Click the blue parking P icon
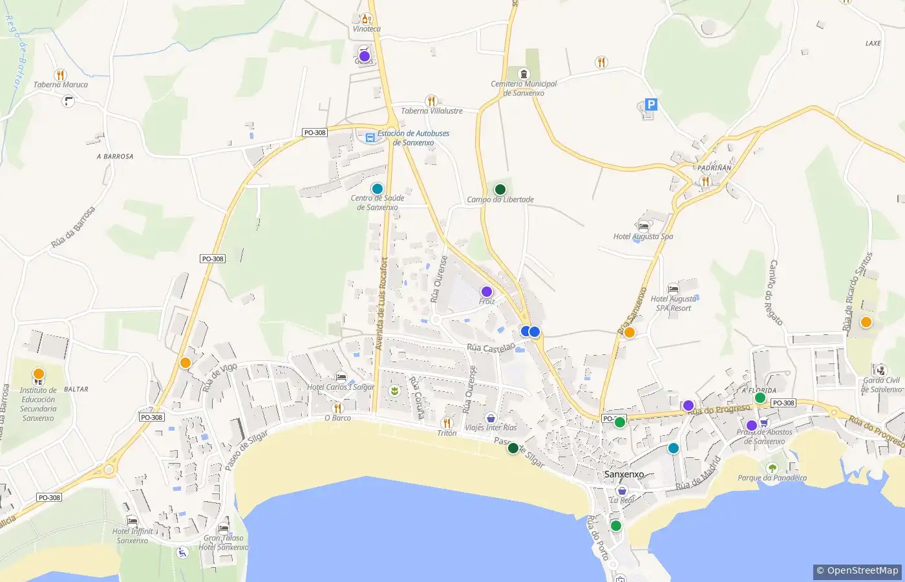Screen dimensions: 905x582 point(651,105)
